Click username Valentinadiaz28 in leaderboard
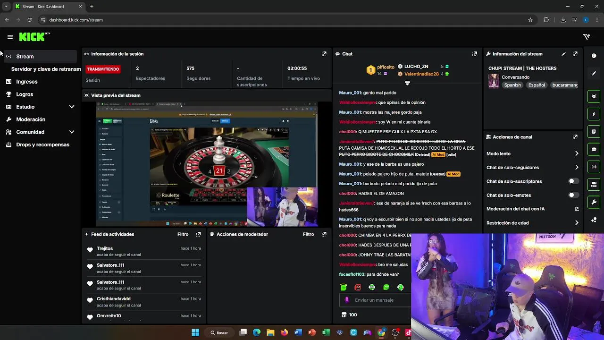 (x=421, y=74)
